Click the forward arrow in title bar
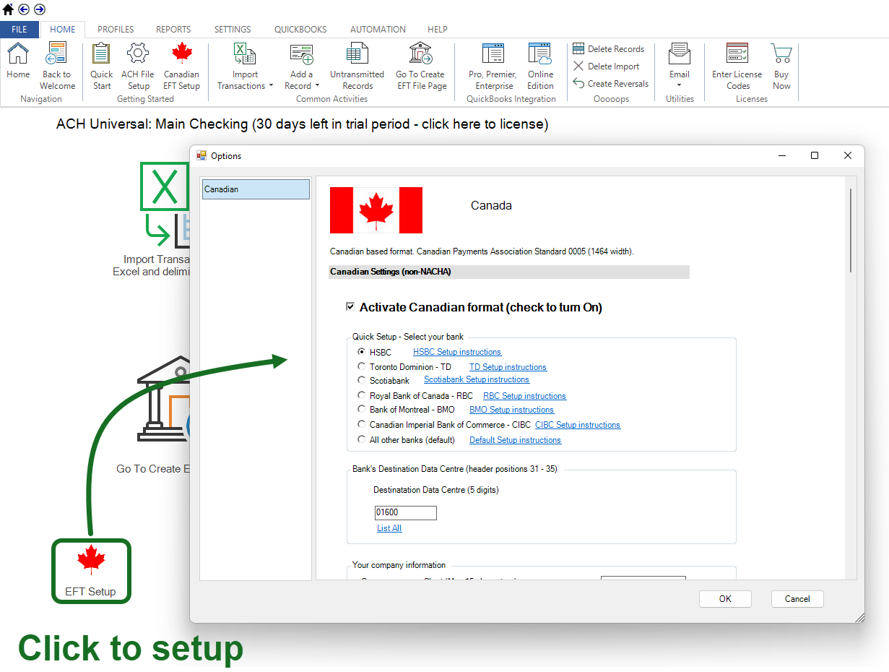This screenshot has width=889, height=672. [39, 9]
